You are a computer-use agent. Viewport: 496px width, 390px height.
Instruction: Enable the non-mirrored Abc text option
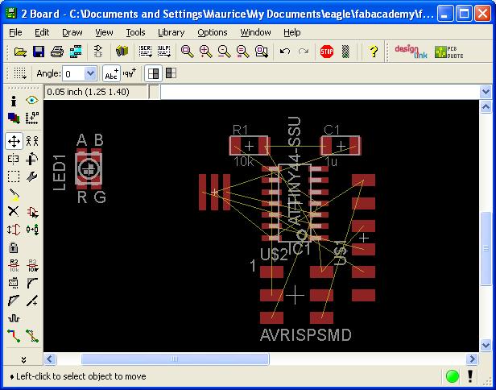[x=111, y=73]
